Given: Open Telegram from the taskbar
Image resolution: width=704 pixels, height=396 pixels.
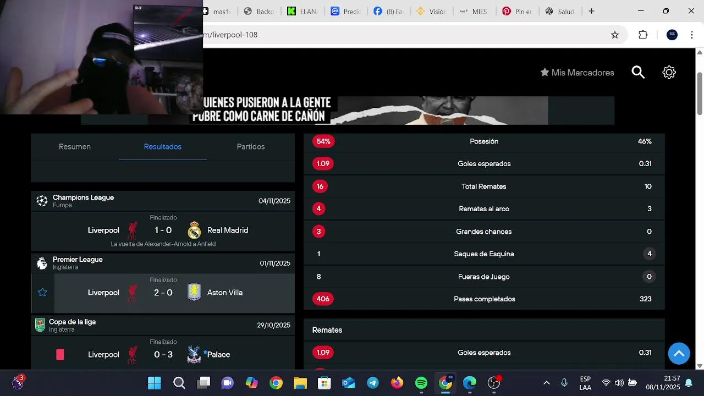Looking at the screenshot, I should tap(373, 383).
